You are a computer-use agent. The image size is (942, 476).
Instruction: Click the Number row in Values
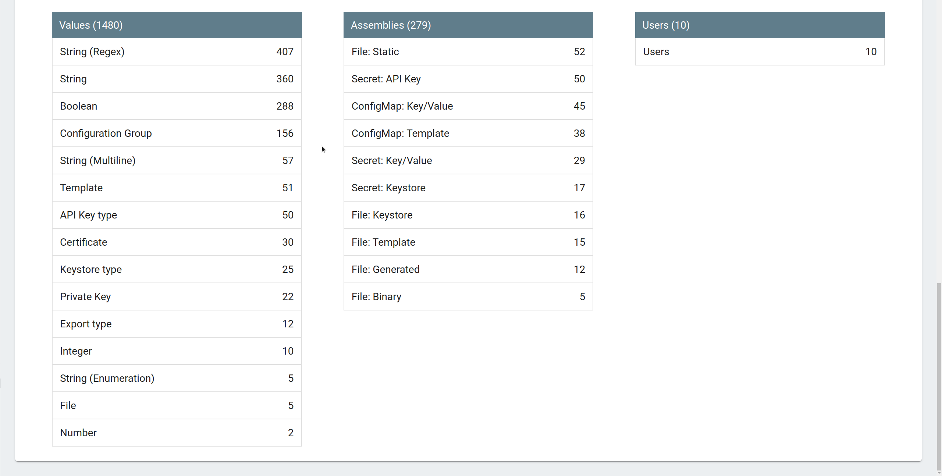point(177,433)
